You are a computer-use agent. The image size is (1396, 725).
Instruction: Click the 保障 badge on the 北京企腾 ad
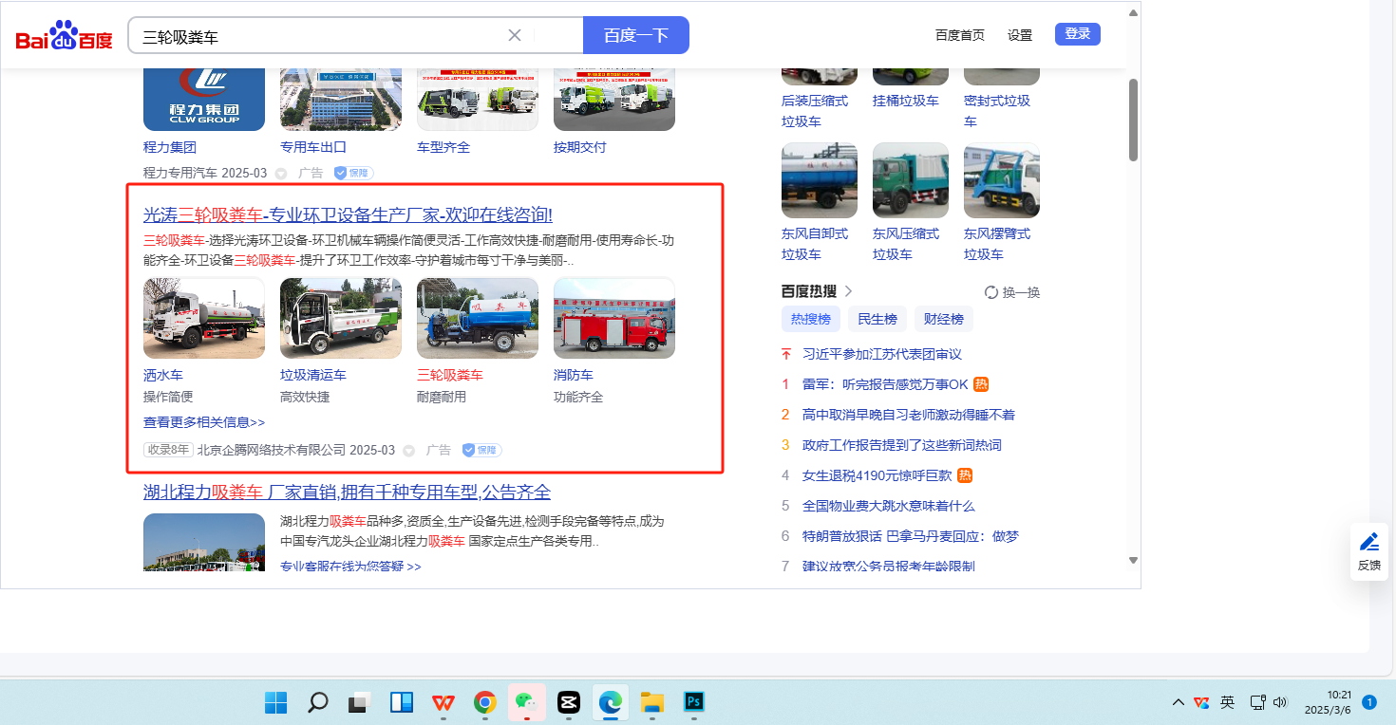pyautogui.click(x=481, y=450)
